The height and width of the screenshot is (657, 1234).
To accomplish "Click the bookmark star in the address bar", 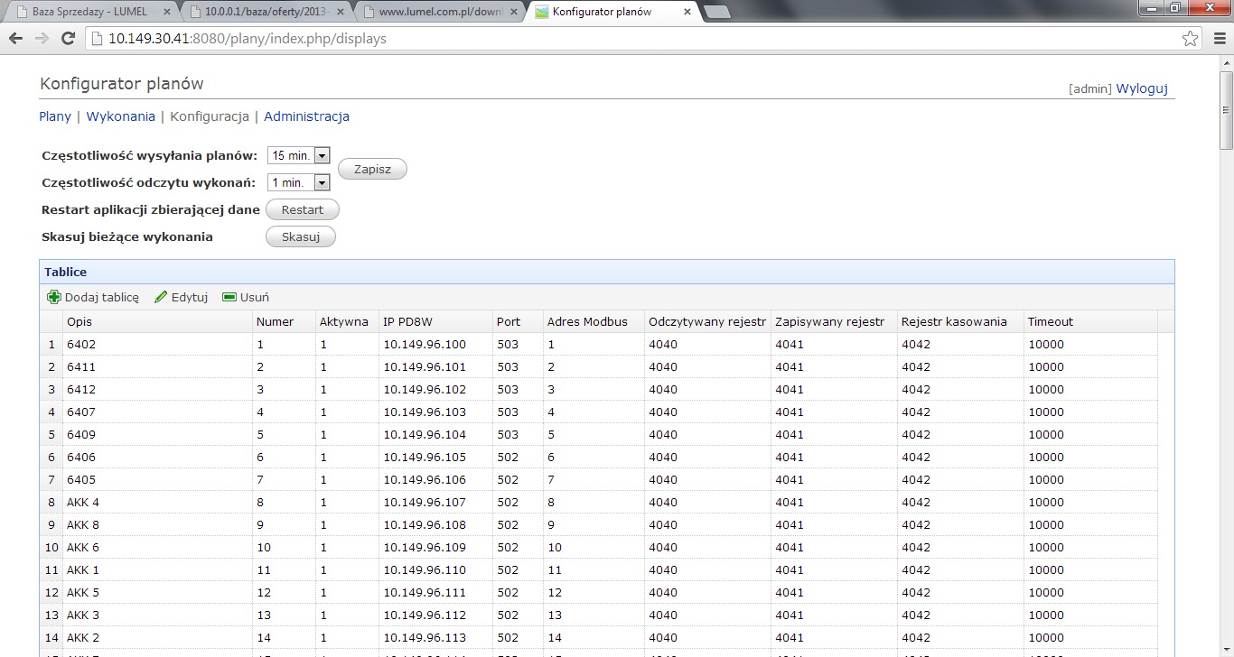I will point(1191,38).
